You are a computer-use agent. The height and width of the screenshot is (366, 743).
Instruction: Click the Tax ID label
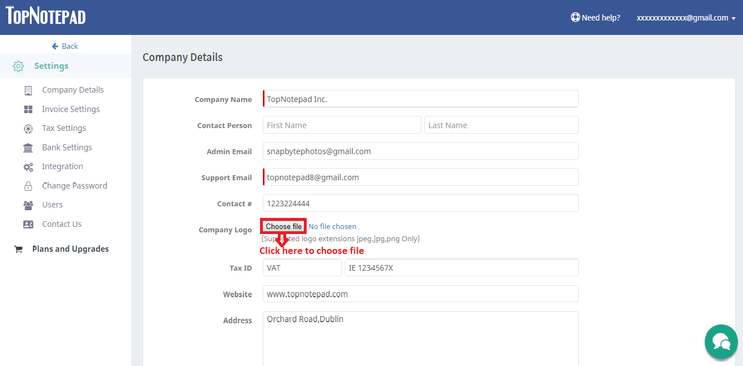click(x=241, y=268)
